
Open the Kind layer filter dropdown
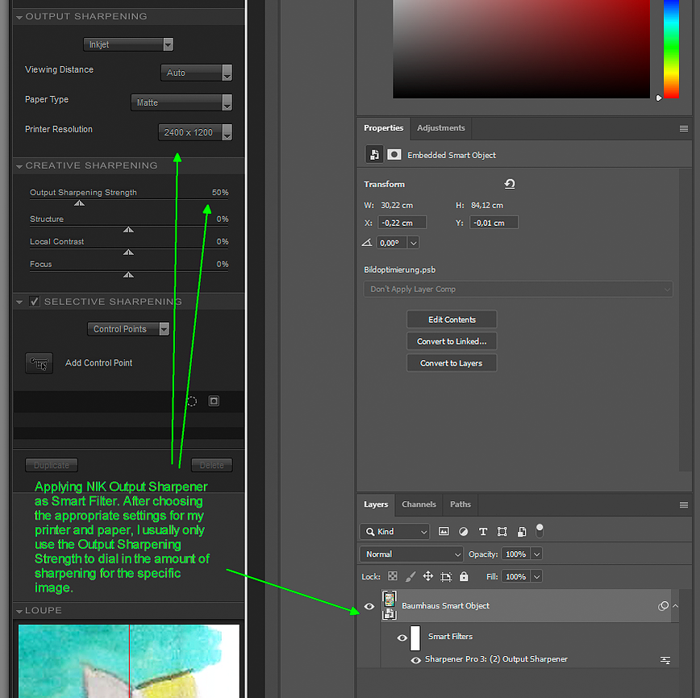click(394, 532)
